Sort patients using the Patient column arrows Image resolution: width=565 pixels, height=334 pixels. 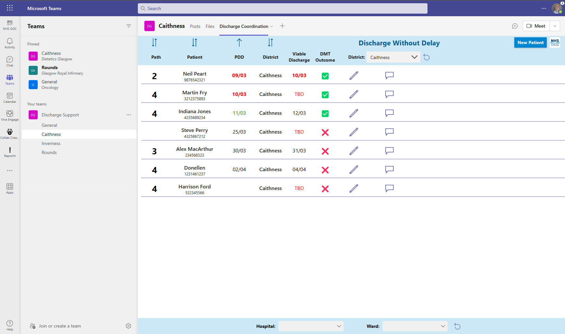coord(194,42)
